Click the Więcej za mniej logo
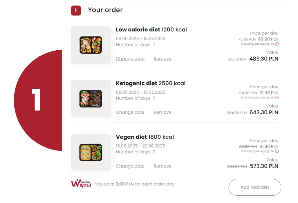 [x=81, y=183]
